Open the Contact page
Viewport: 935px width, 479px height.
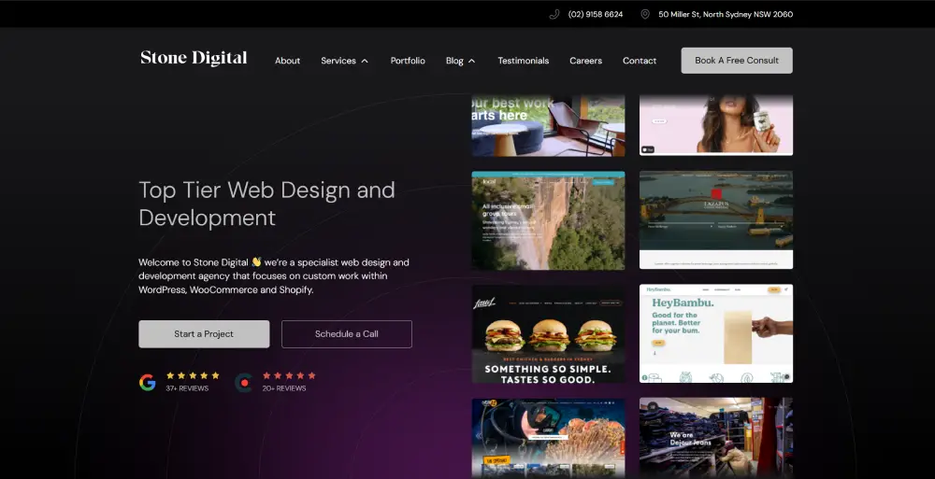[640, 61]
